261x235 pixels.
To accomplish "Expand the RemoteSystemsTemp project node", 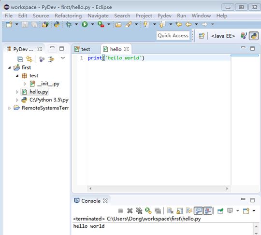I will pyautogui.click(x=9, y=108).
